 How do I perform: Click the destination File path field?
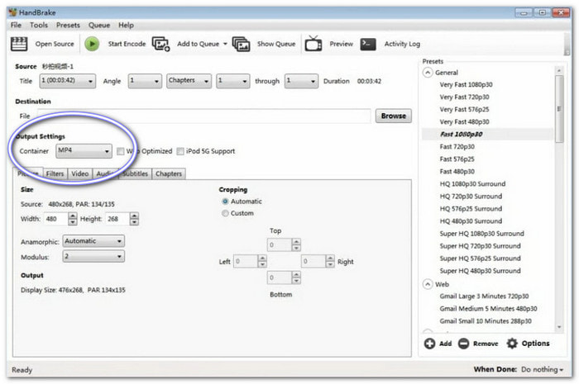[203, 116]
